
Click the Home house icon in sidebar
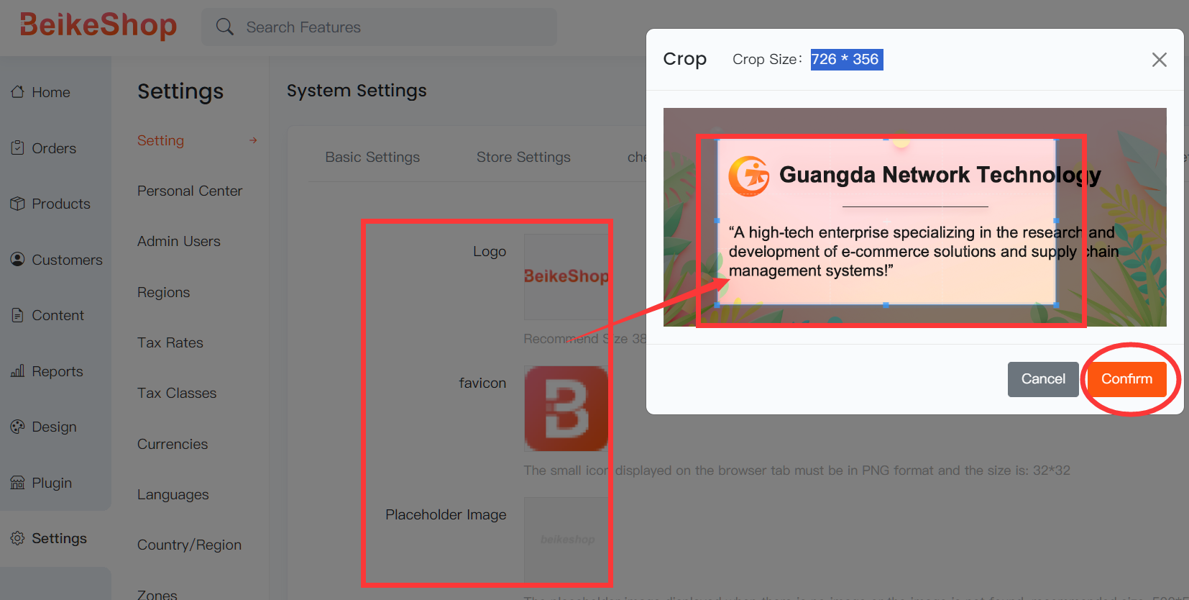point(17,92)
